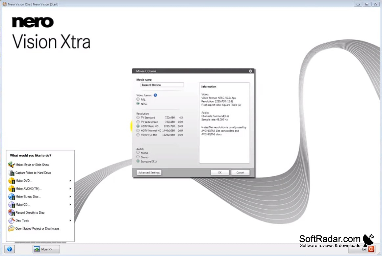Viewport: 382px width, 256px height.
Task: Click the Make Blu-ray Disc icon
Action: [x=11, y=197]
